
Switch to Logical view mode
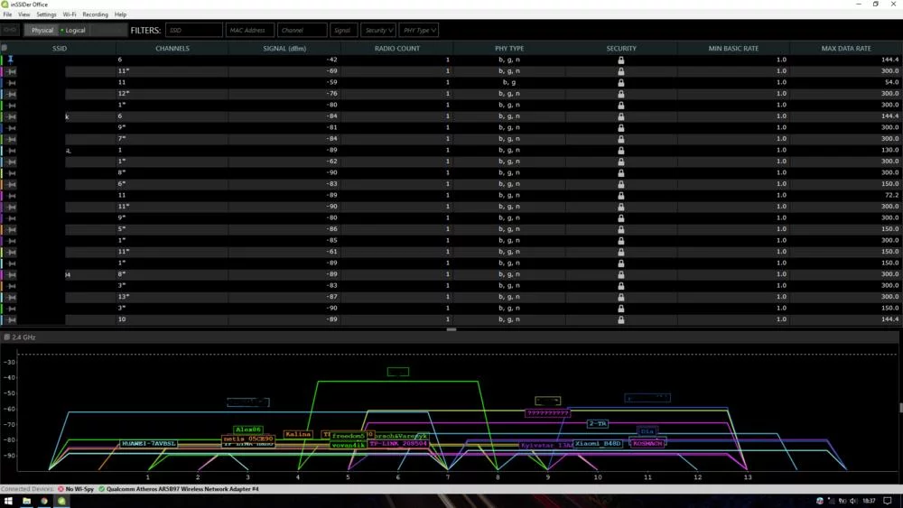click(x=74, y=30)
